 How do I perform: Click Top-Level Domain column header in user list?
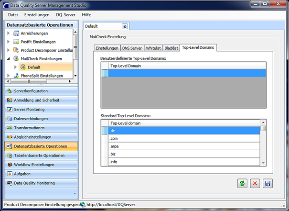[187, 66]
